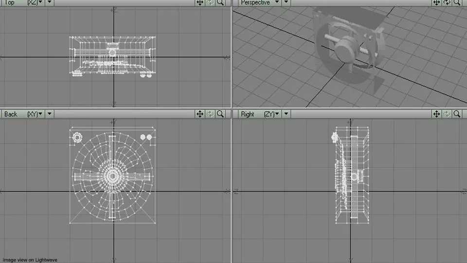Select the zoom magnifier in Right viewport
The width and height of the screenshot is (467, 263).
coord(457,114)
